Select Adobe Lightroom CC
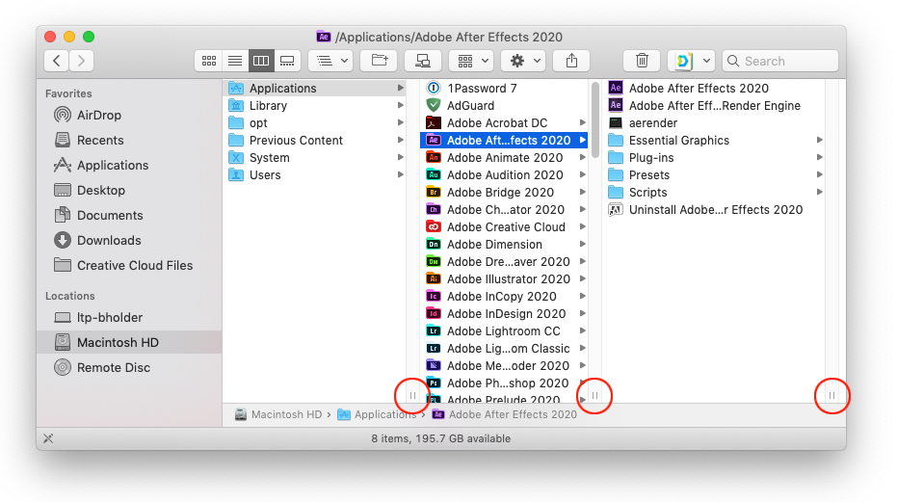897x502 pixels. point(504,331)
